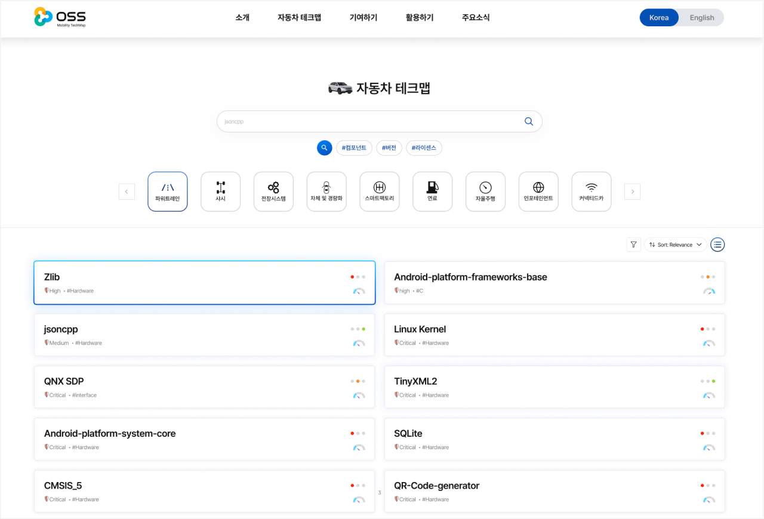The image size is (764, 519).
Task: Click the status dots on jsoncpp card
Action: click(x=358, y=329)
